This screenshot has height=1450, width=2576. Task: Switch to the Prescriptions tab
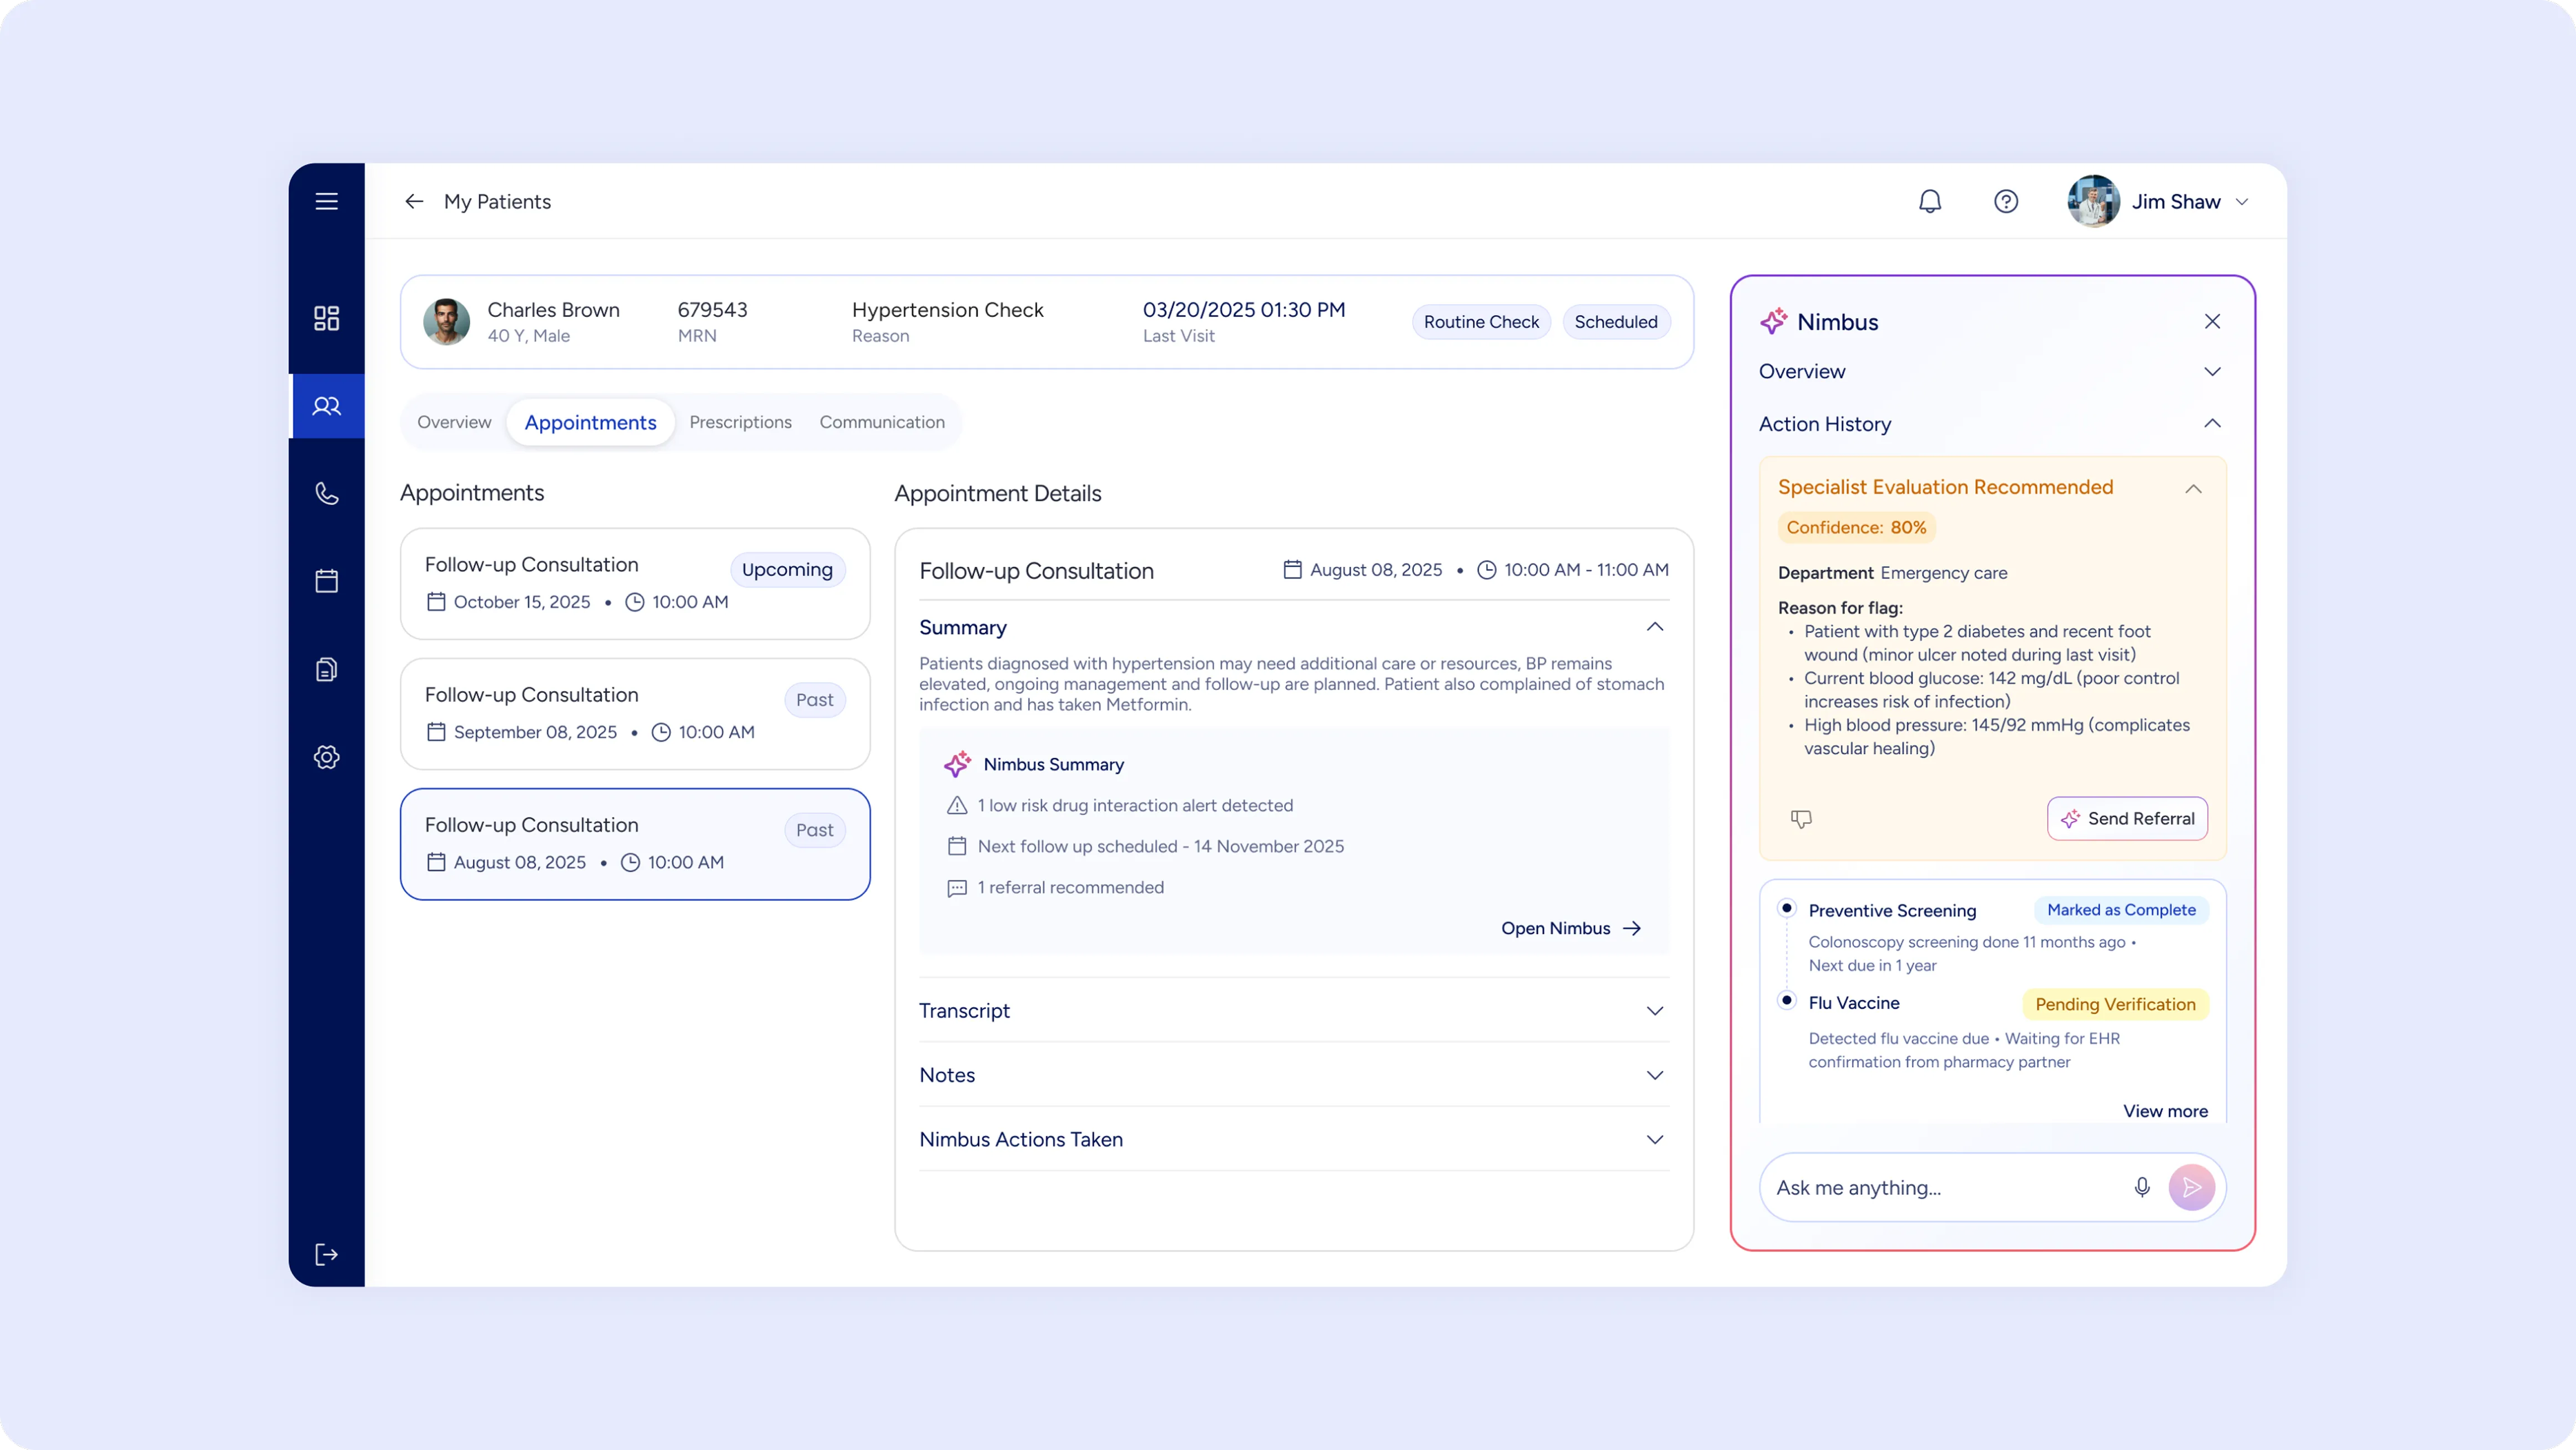[x=740, y=422]
